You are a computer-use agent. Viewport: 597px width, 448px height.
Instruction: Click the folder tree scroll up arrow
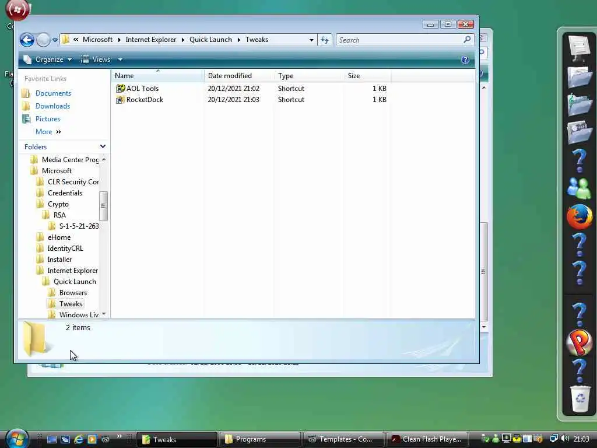[x=104, y=160]
